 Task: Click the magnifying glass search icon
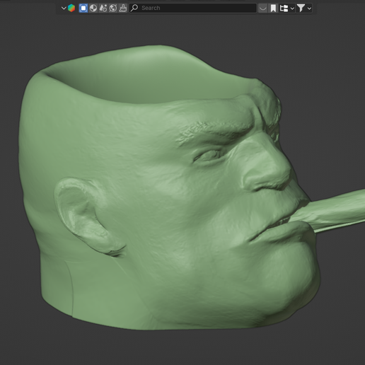(134, 8)
